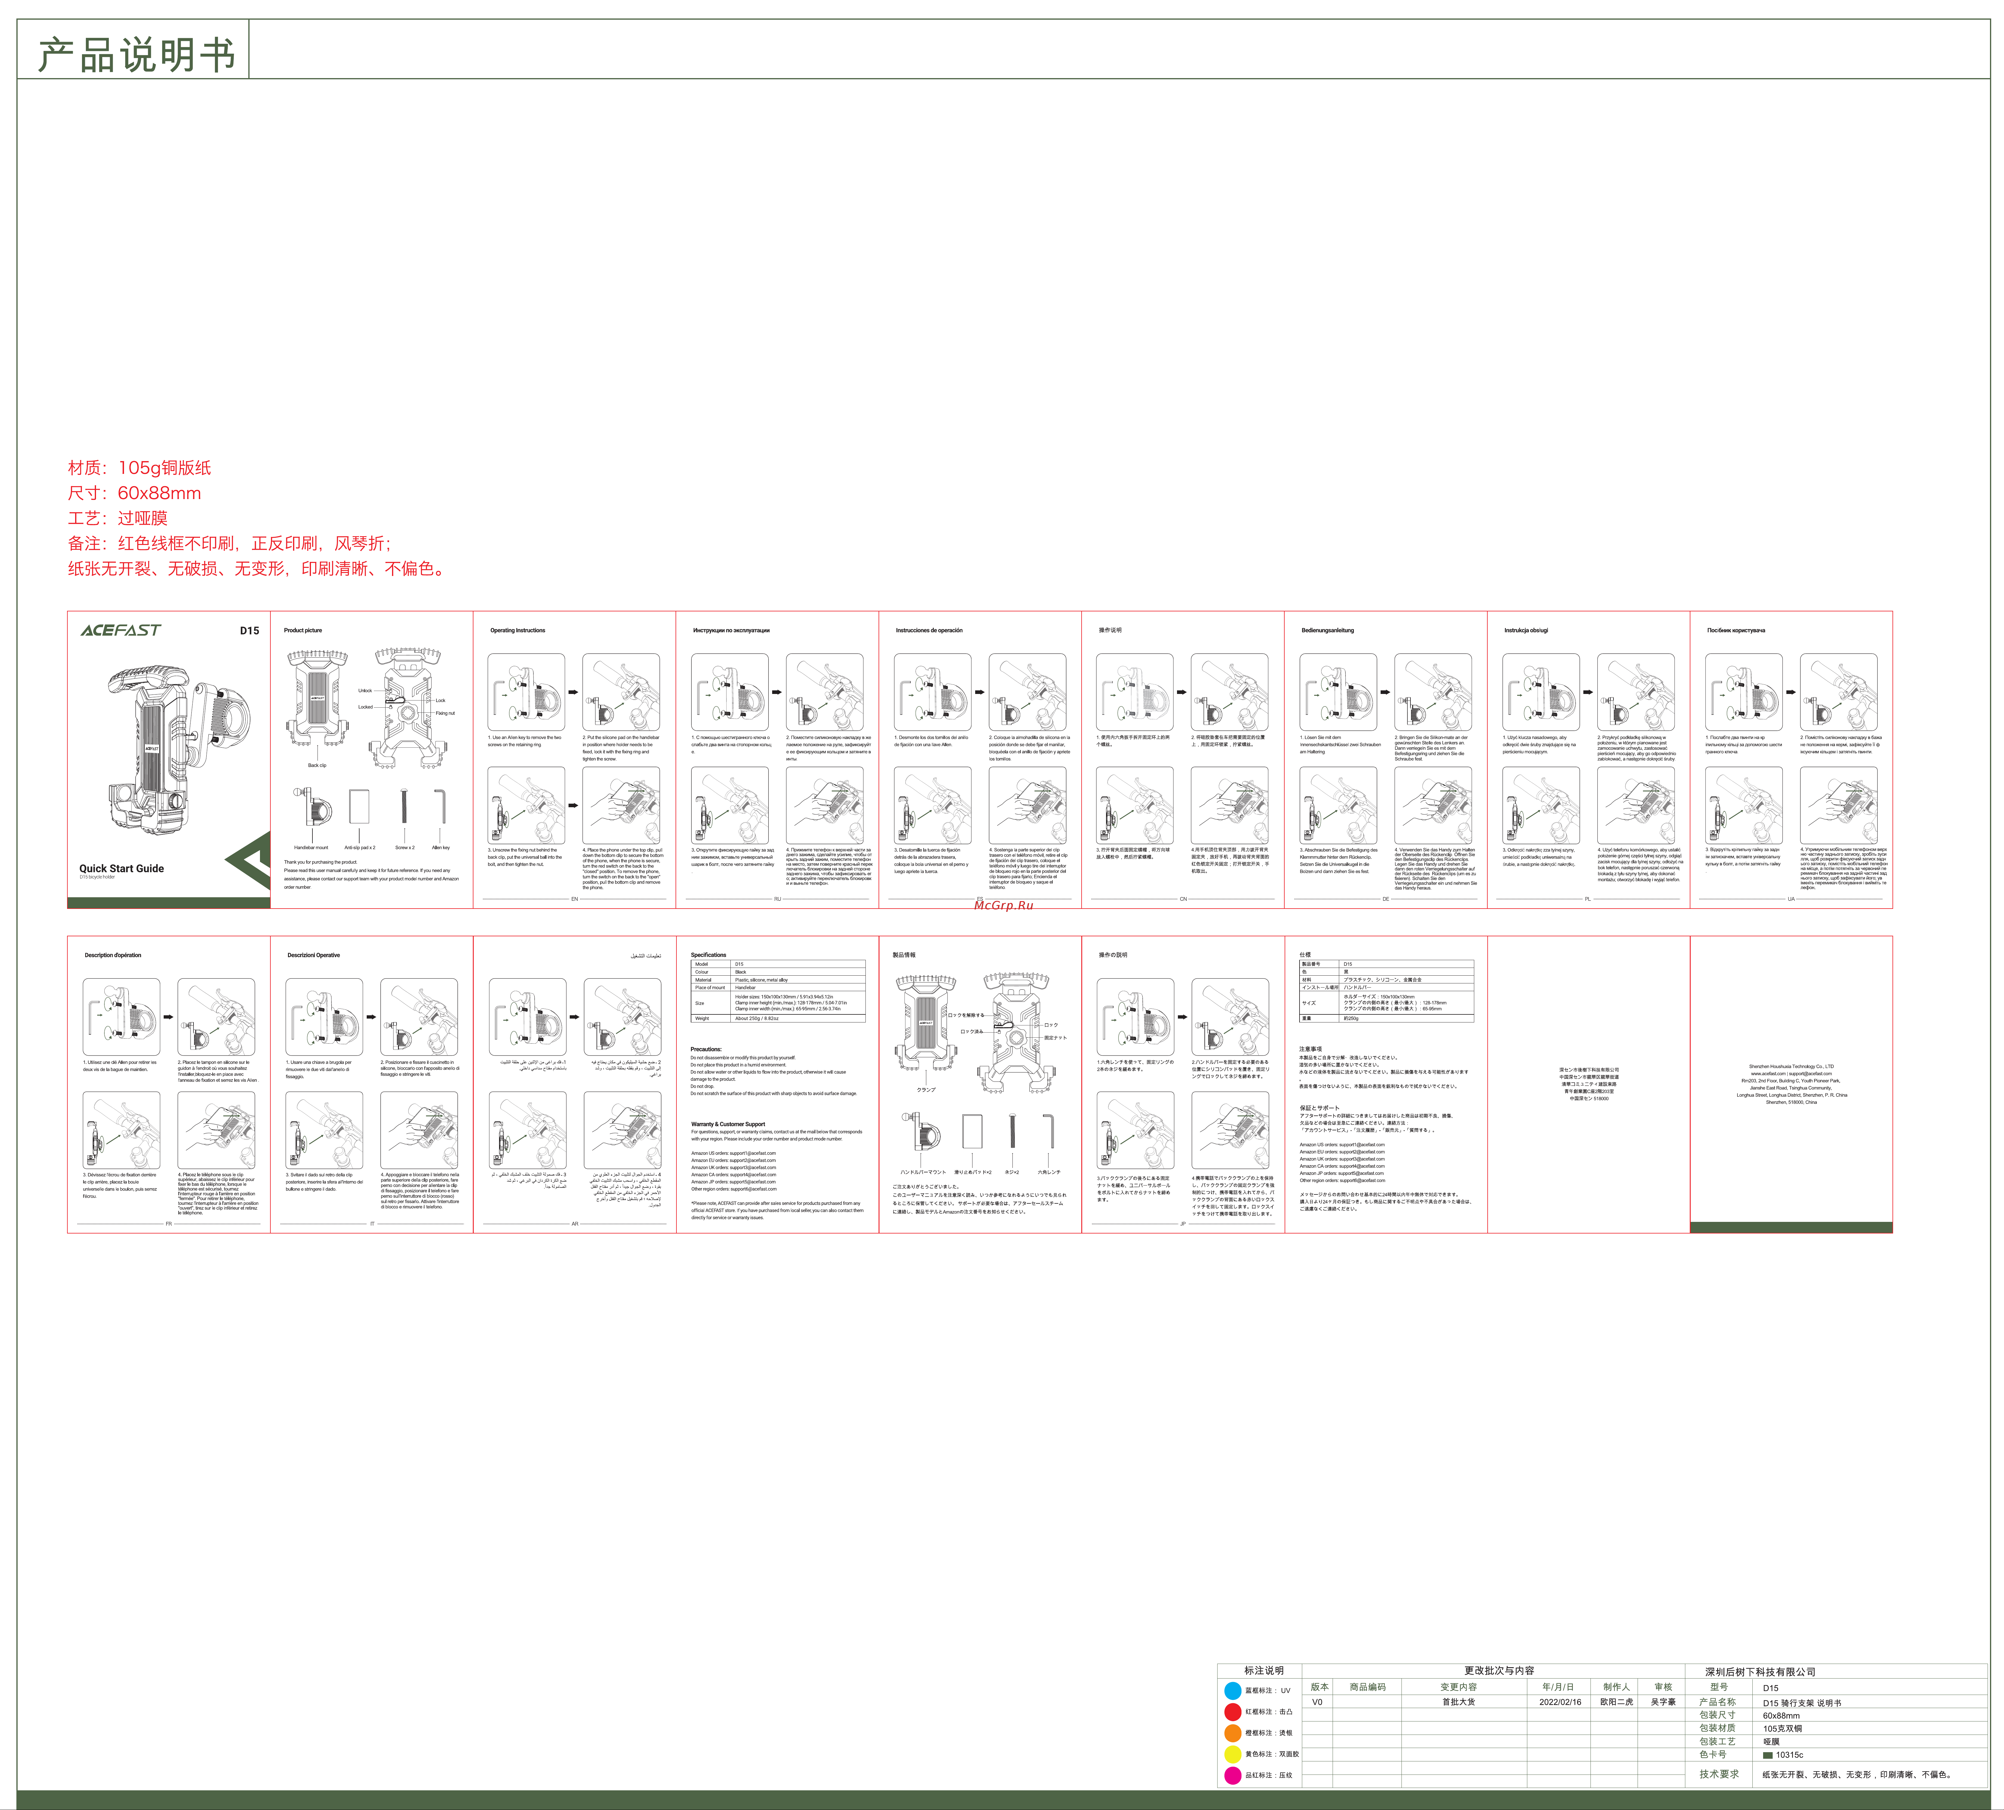Click the D15 骑行支架 说明书 product name cell

coord(1802,1704)
